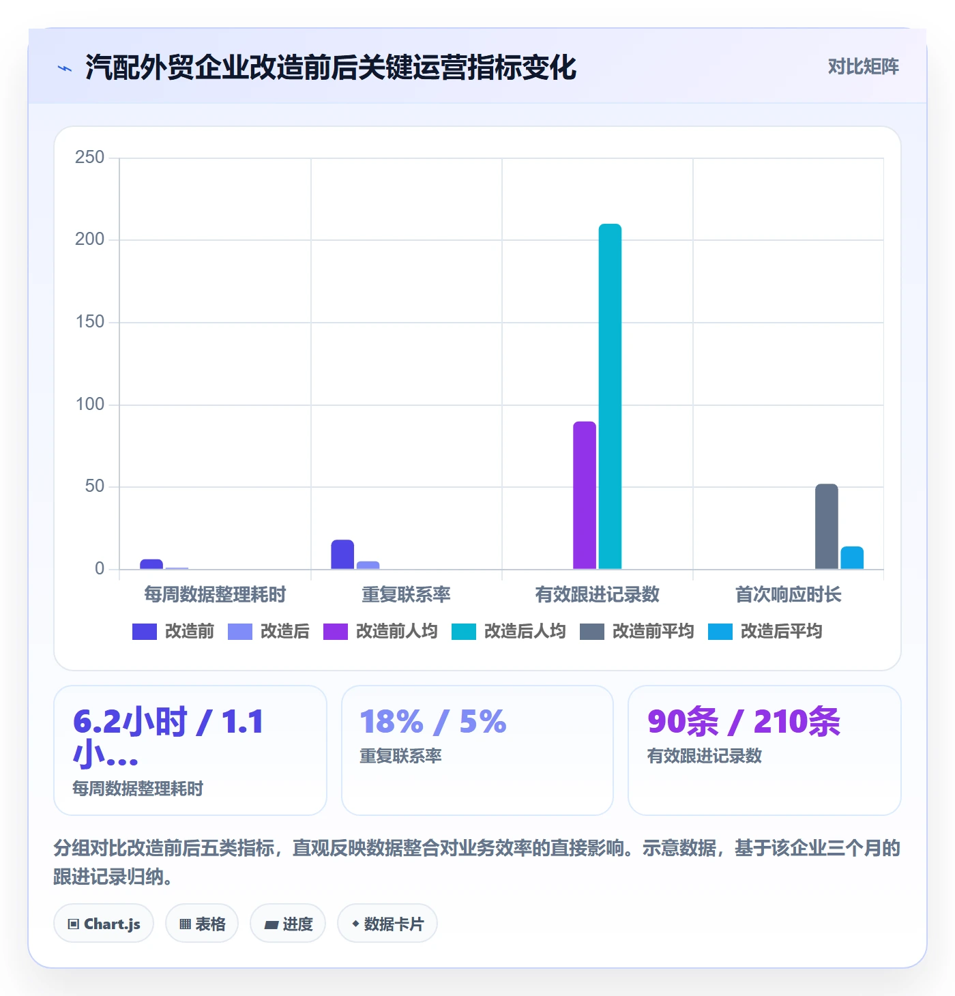Screen dimensions: 955x996
Task: Click the gray 改造前平均 bar
Action: tap(827, 527)
